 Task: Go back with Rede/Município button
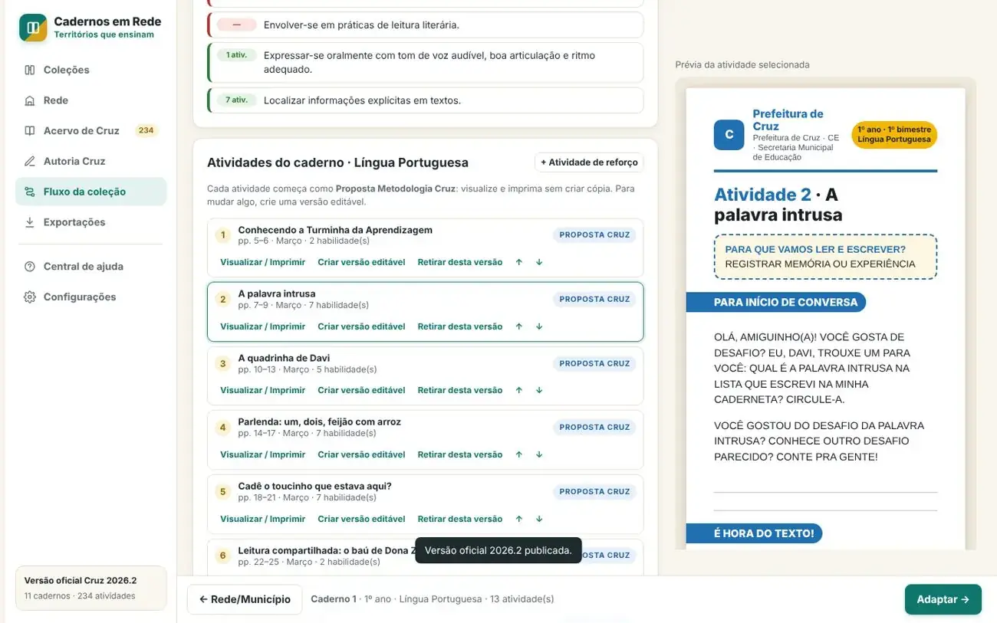pos(244,599)
